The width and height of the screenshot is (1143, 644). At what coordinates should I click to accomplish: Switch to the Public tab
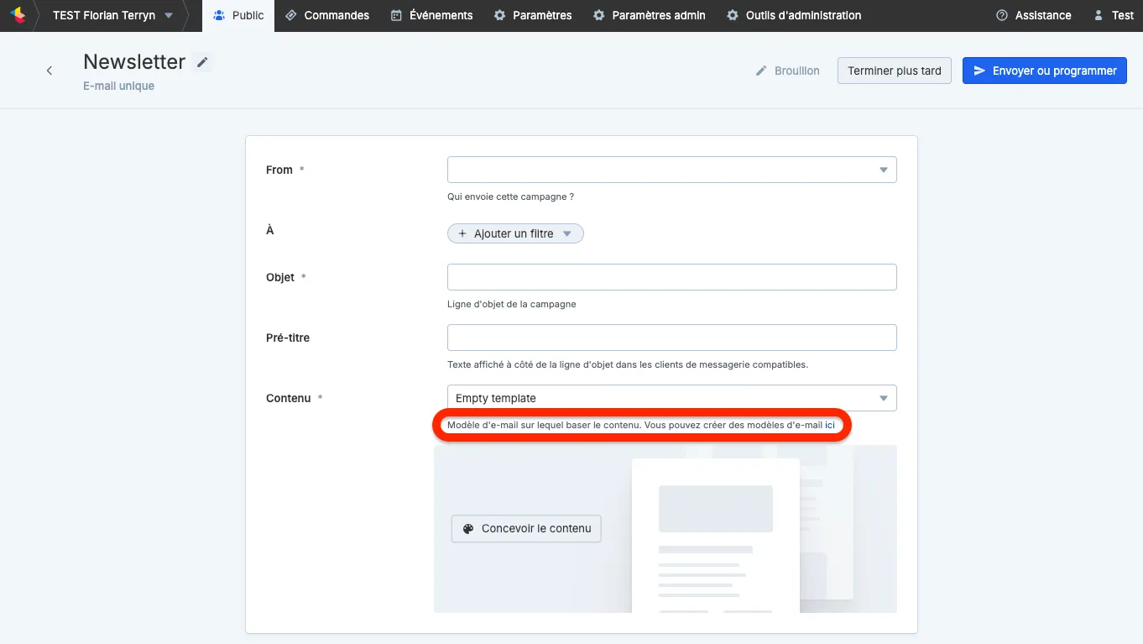pyautogui.click(x=238, y=15)
